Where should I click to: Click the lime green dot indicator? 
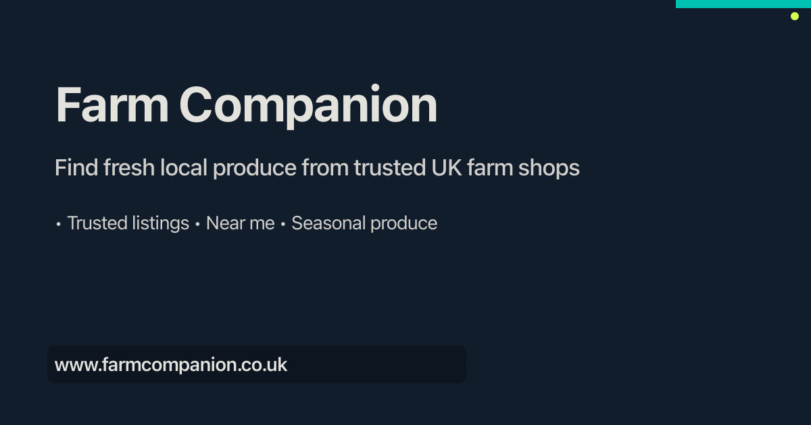click(x=795, y=16)
